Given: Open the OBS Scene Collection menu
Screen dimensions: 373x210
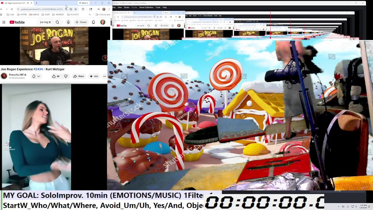Looking at the screenshot, I should pyautogui.click(x=146, y=7).
